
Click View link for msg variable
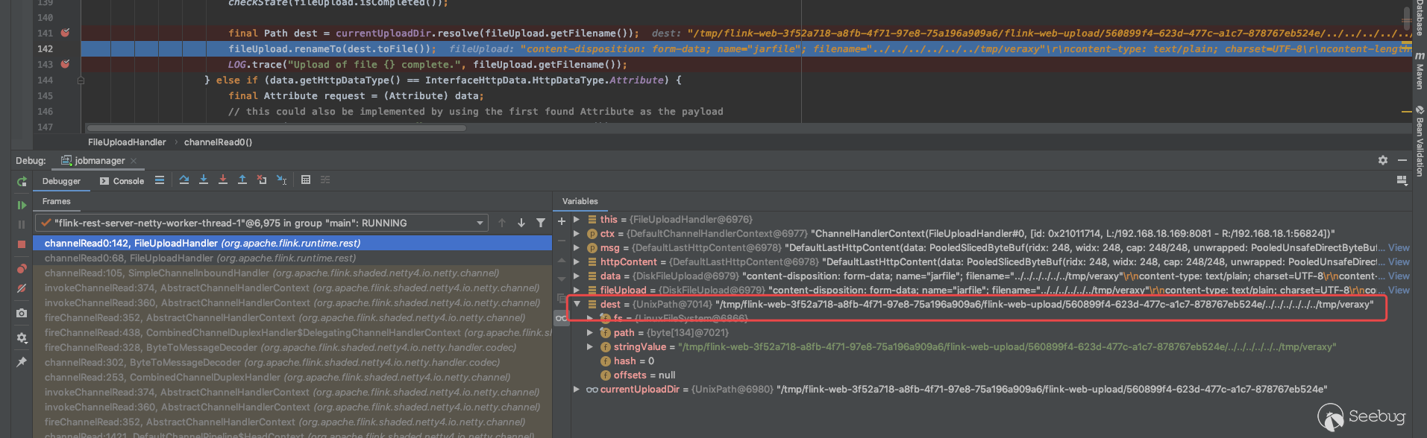tap(1399, 248)
